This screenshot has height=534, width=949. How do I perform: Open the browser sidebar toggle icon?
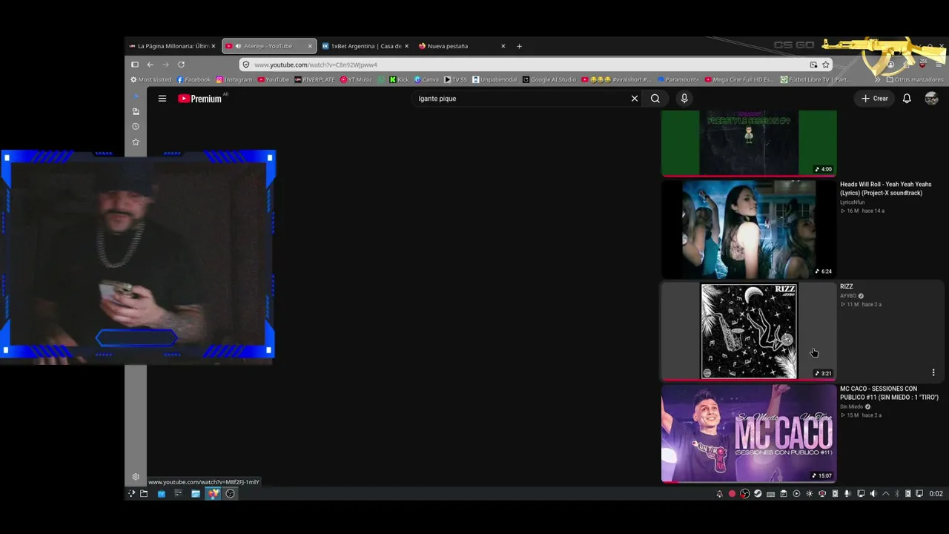pos(135,65)
